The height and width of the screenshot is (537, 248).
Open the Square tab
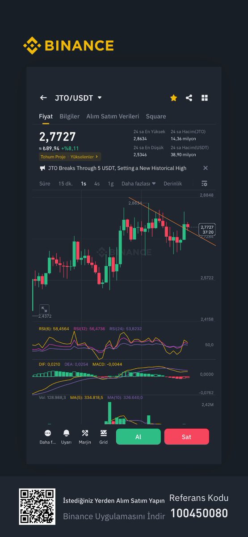[x=156, y=116]
